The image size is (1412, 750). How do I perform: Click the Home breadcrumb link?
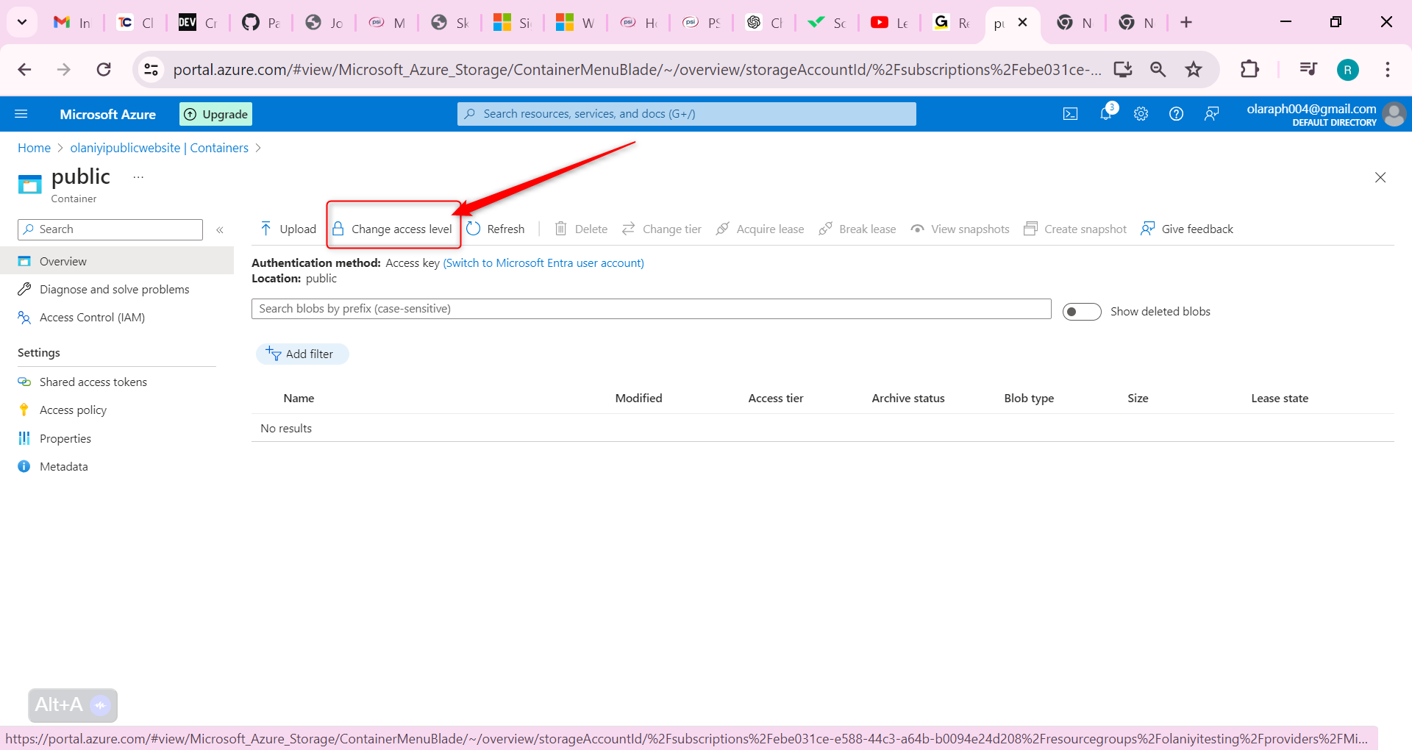tap(34, 148)
